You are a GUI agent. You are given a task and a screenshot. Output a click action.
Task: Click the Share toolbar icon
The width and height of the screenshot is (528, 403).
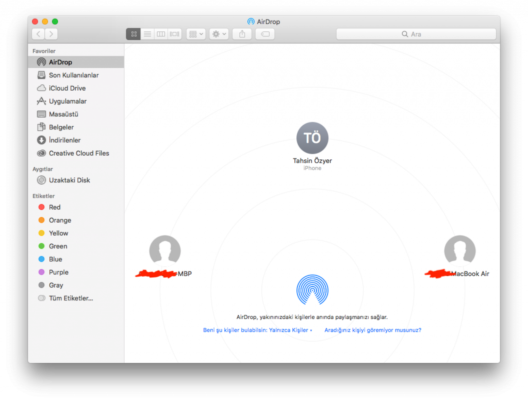point(242,34)
